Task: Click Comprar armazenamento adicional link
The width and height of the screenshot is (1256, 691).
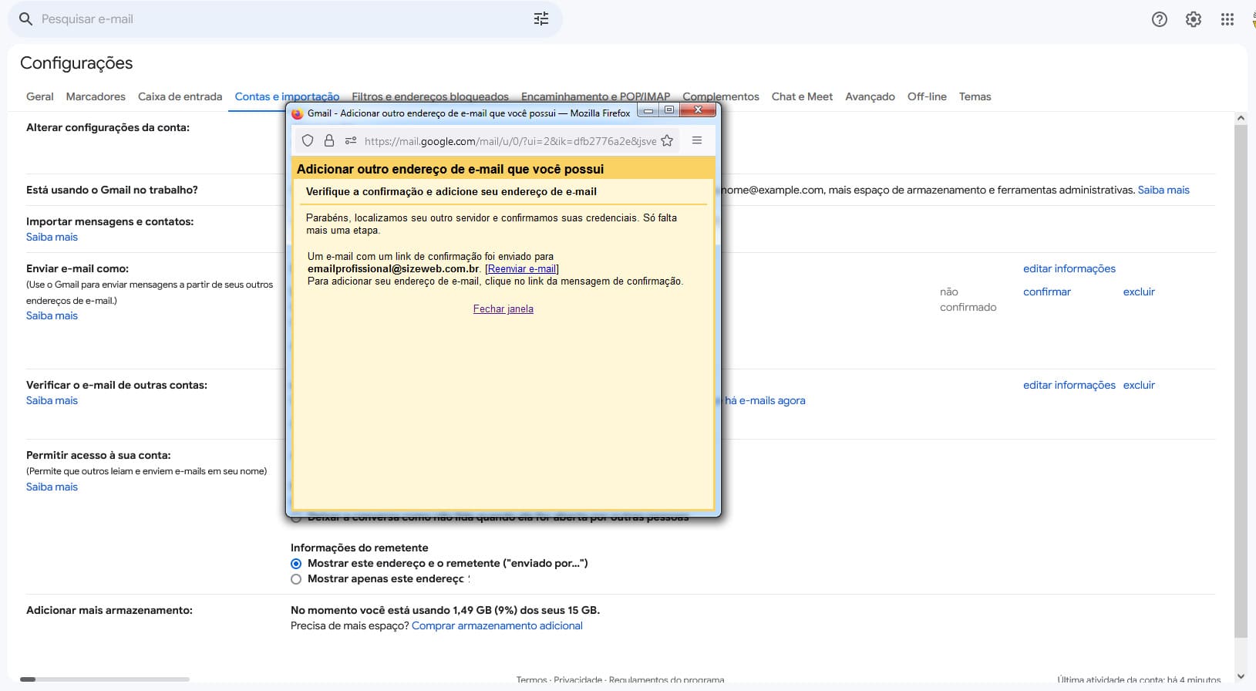Action: (497, 626)
